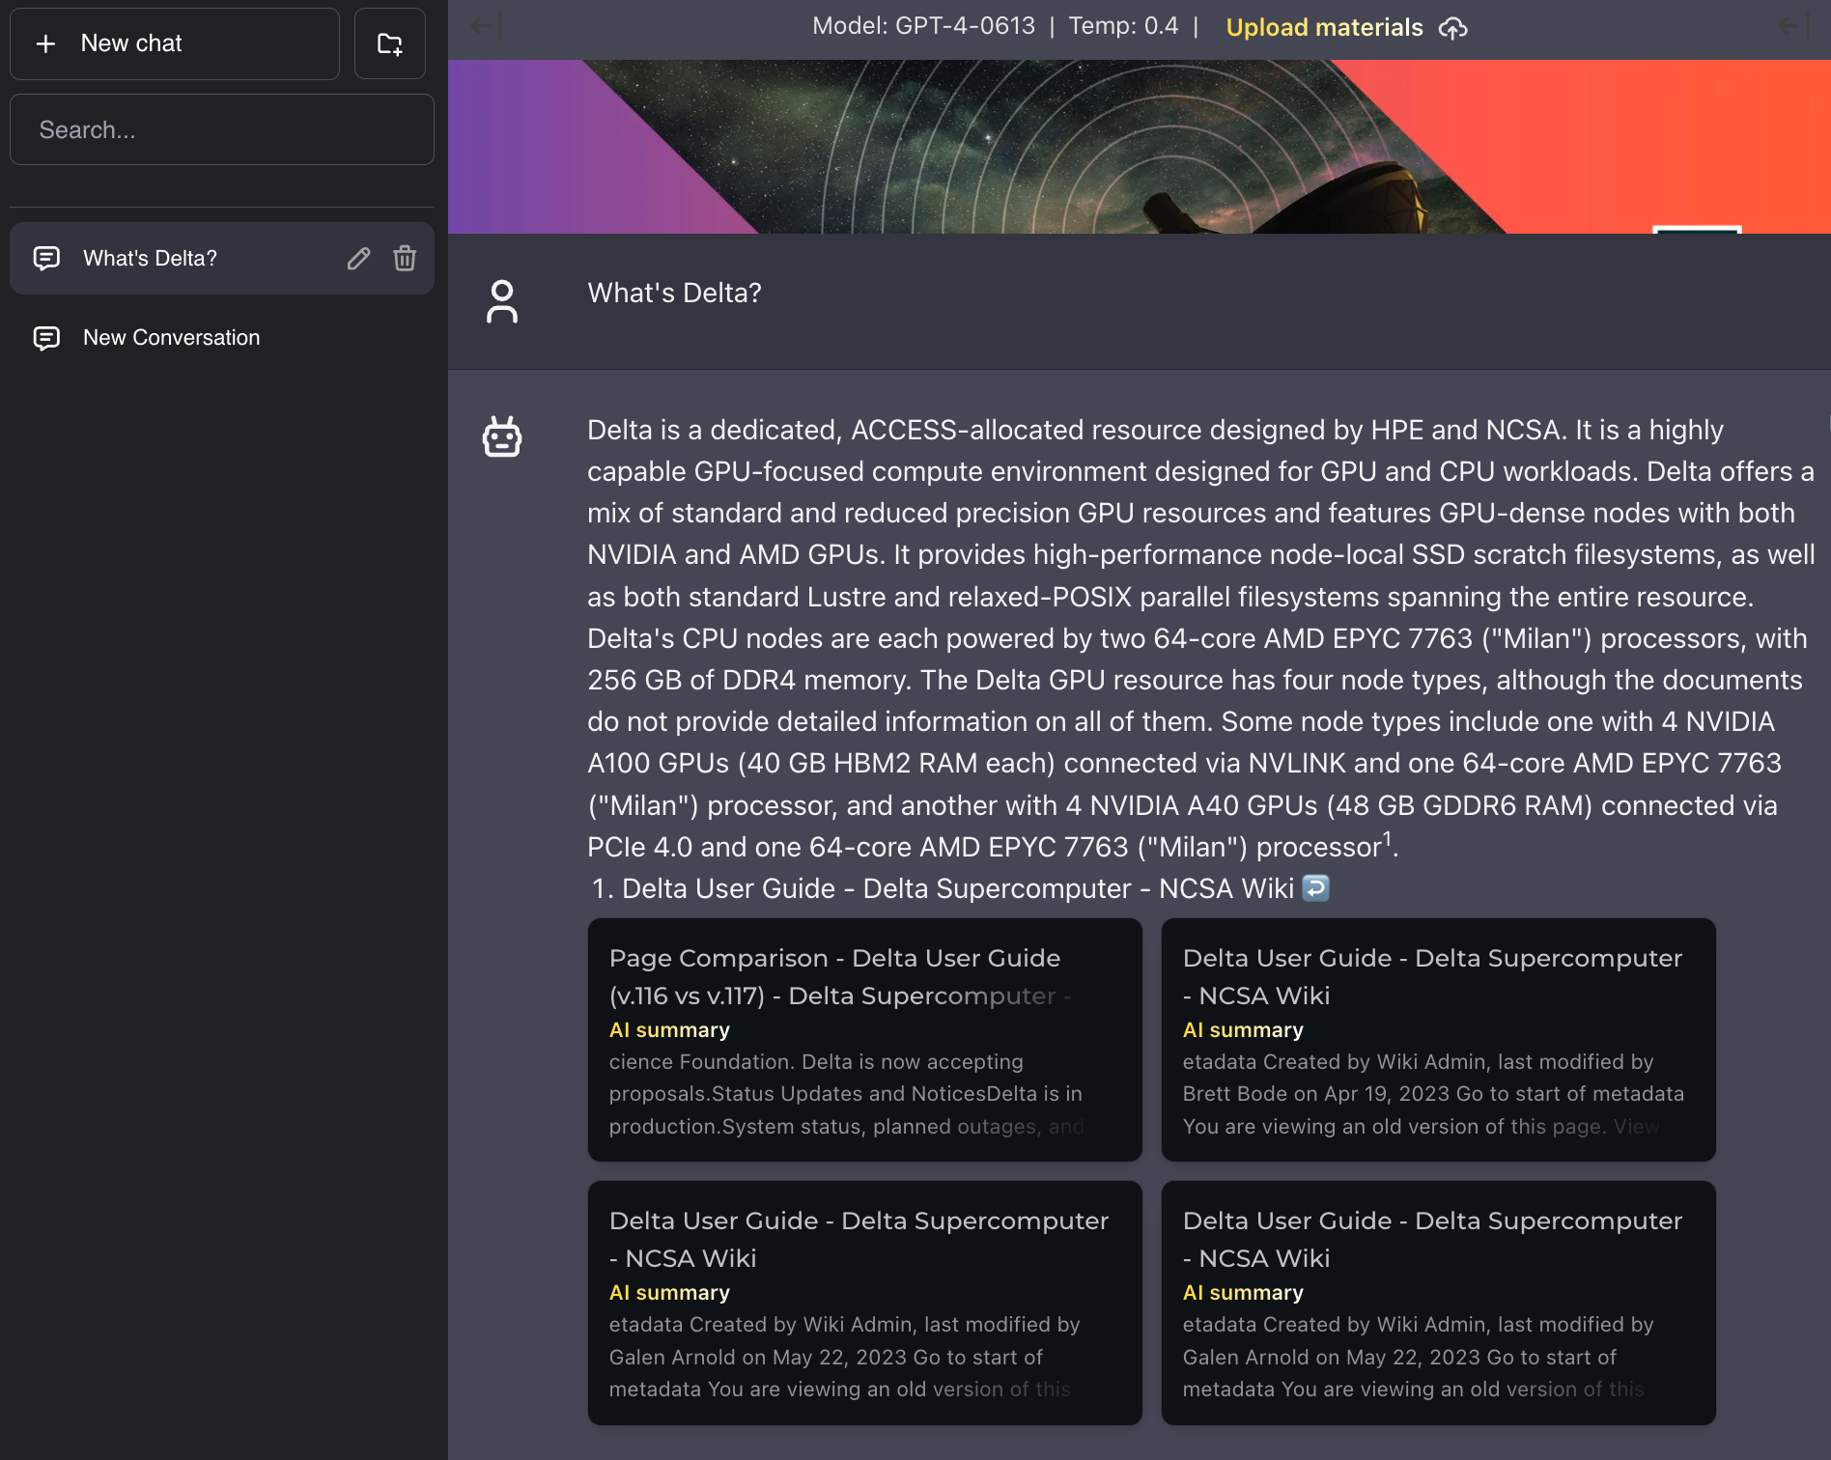Image resolution: width=1831 pixels, height=1460 pixels.
Task: Click in the Search conversations field
Action: [x=222, y=129]
